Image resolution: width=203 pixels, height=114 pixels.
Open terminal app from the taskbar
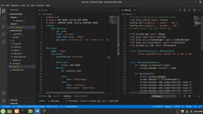pos(23,111)
